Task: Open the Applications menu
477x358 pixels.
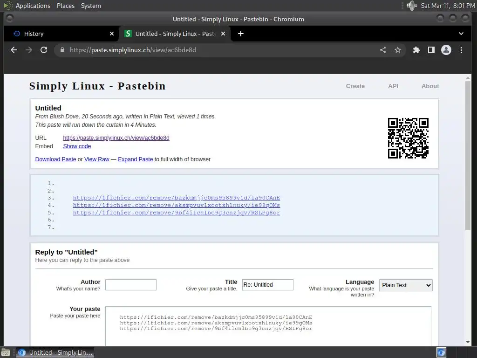Action: pos(33,6)
